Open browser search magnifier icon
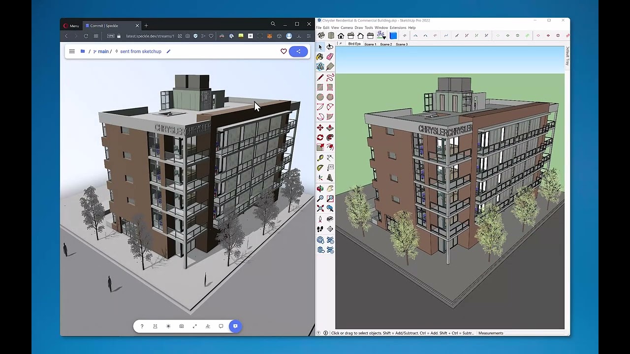This screenshot has width=630, height=354. [273, 24]
